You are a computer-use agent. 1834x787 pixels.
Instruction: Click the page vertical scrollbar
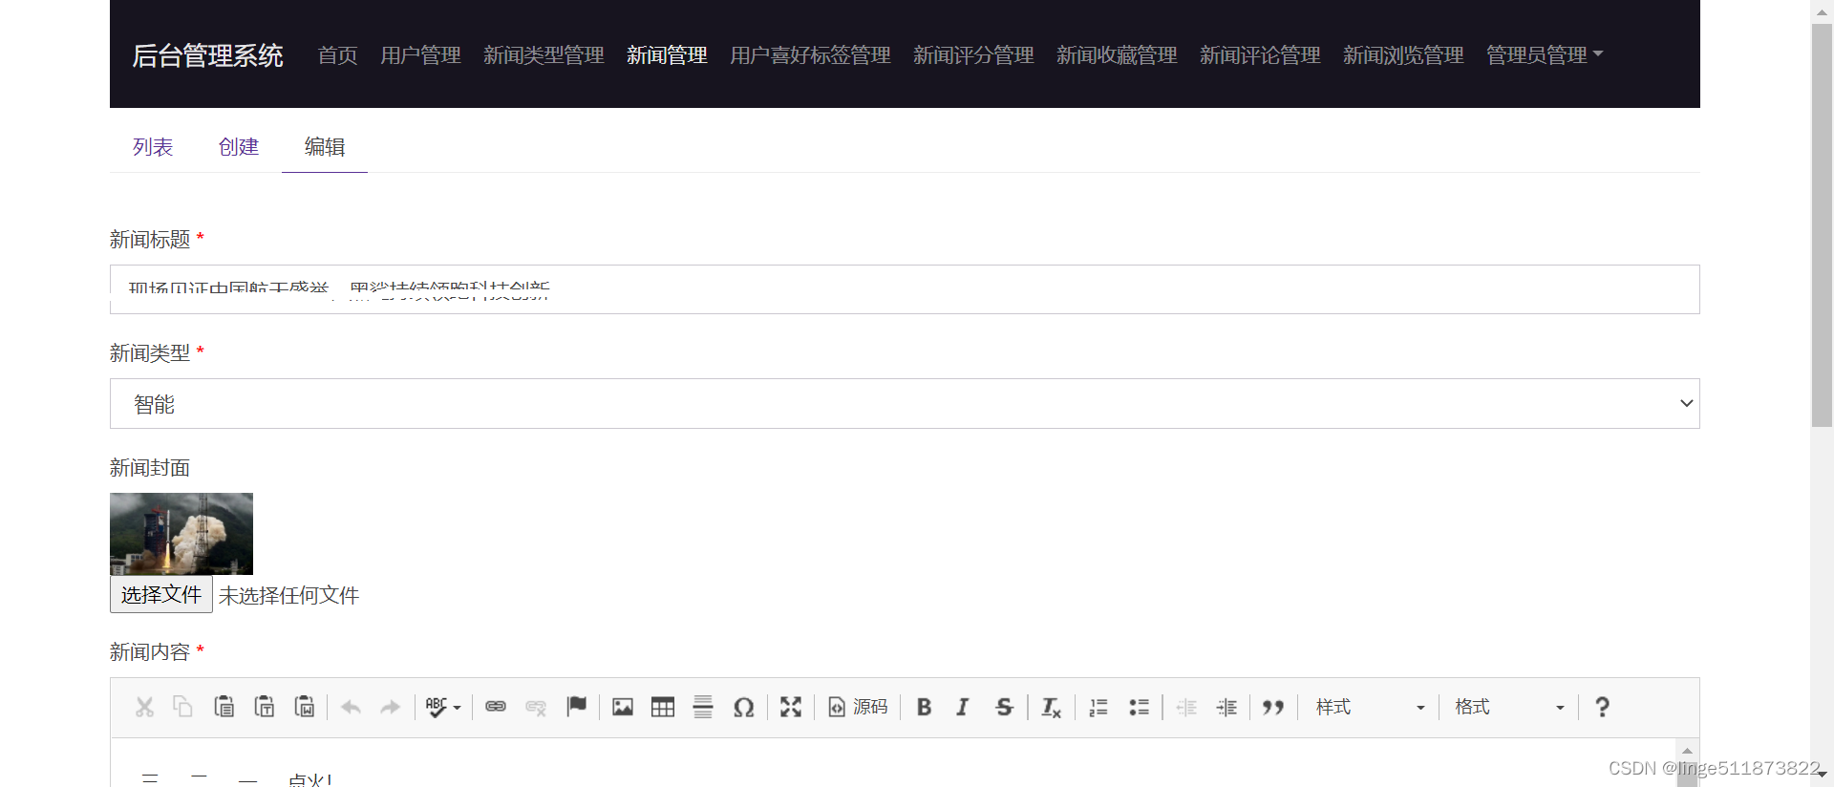[1822, 225]
